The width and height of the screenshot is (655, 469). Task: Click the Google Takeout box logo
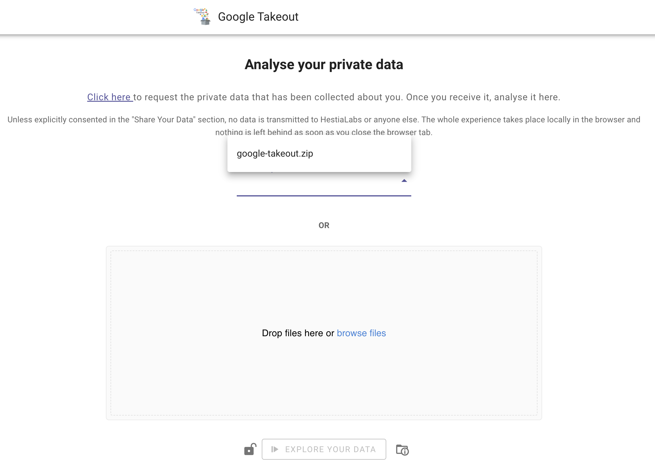click(x=202, y=17)
